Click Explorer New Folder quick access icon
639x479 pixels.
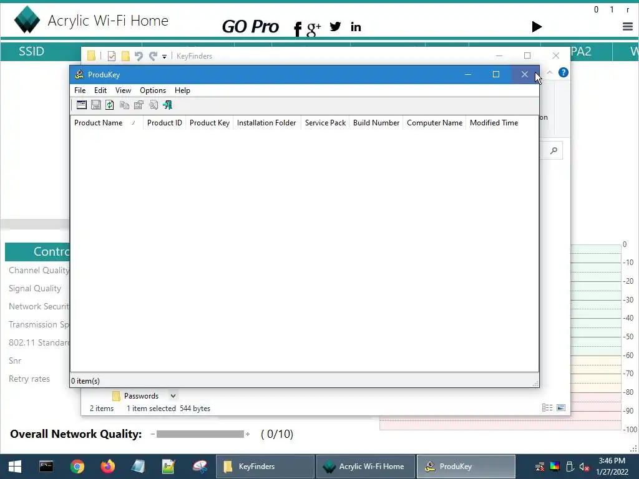[x=125, y=56]
